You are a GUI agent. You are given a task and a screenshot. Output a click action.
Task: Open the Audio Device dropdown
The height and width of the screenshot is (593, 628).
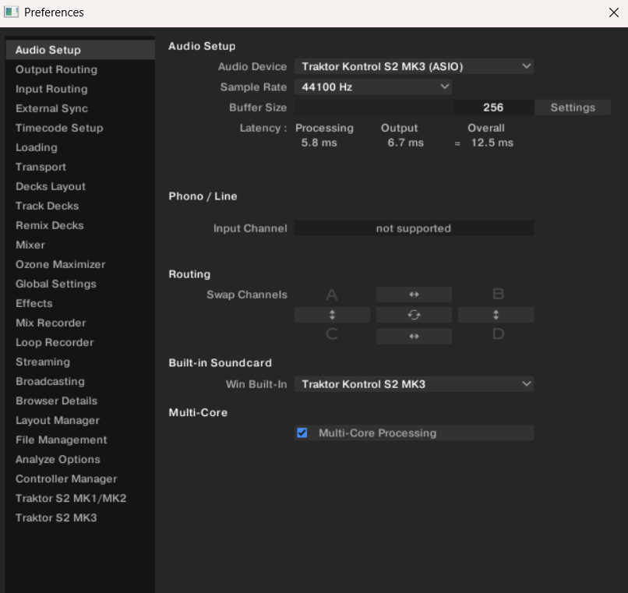click(414, 66)
